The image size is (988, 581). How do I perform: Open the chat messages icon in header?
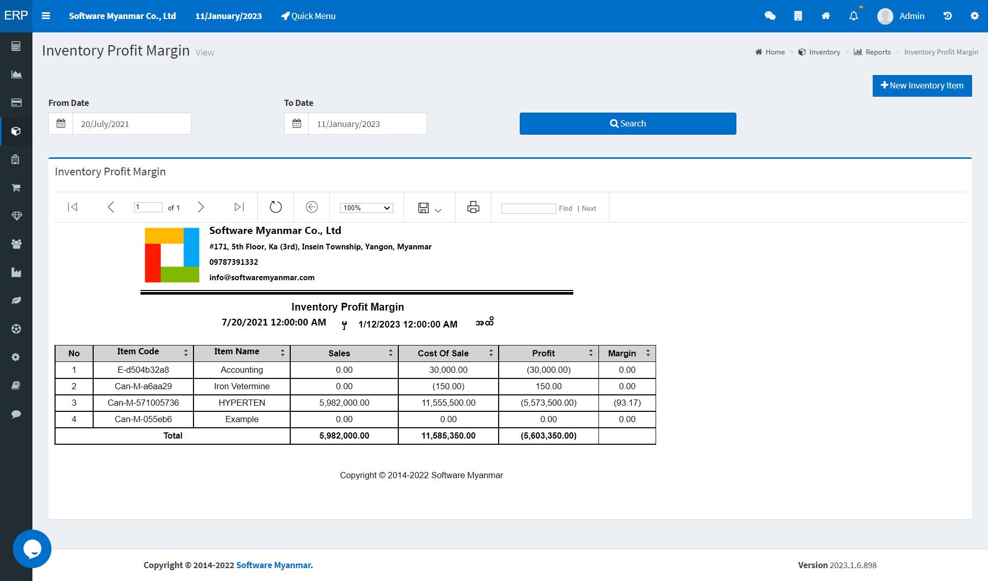coord(770,16)
